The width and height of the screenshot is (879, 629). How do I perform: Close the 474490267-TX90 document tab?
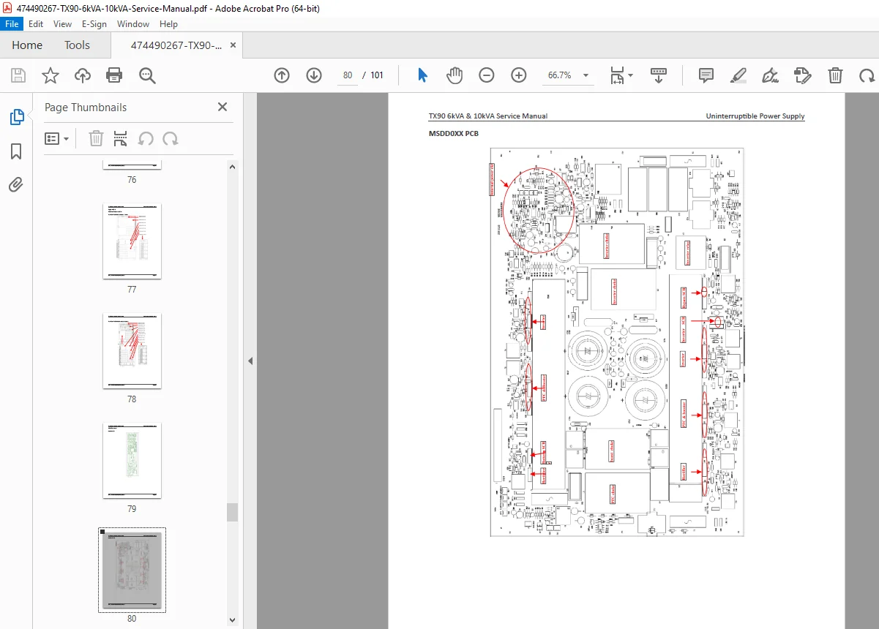pos(233,45)
